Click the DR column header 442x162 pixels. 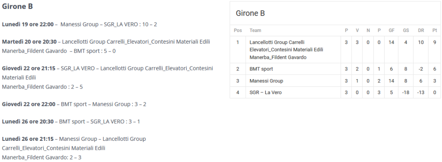coord(421,31)
